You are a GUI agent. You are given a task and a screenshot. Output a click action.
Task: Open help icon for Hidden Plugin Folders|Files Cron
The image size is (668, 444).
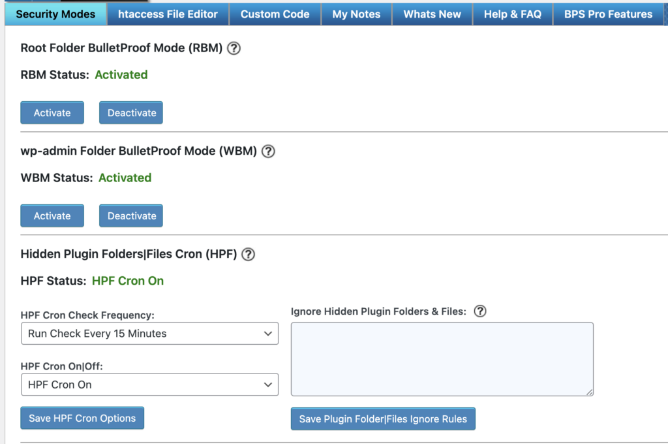pos(248,254)
